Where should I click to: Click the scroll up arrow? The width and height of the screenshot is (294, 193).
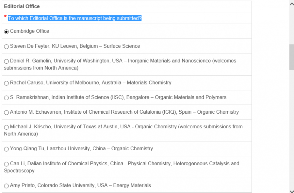(291, 4)
